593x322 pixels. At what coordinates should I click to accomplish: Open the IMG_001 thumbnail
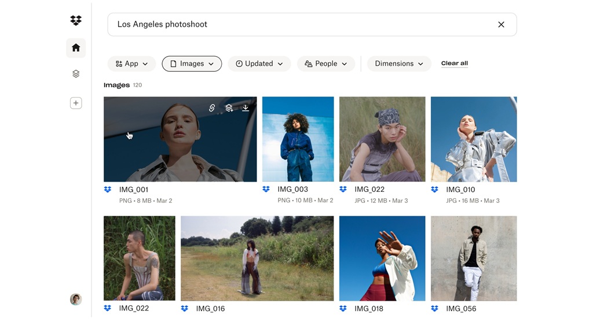(180, 139)
